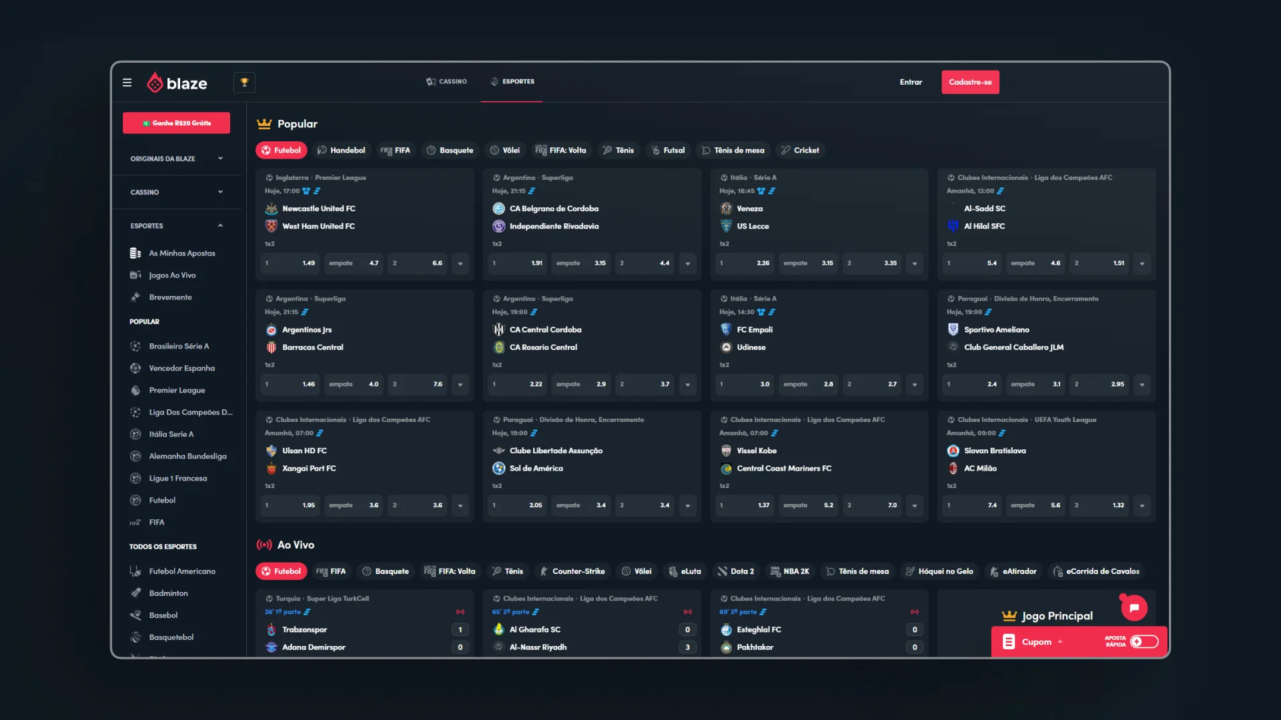The height and width of the screenshot is (720, 1281).
Task: Click the Argentinos Jrs crest
Action: [272, 329]
